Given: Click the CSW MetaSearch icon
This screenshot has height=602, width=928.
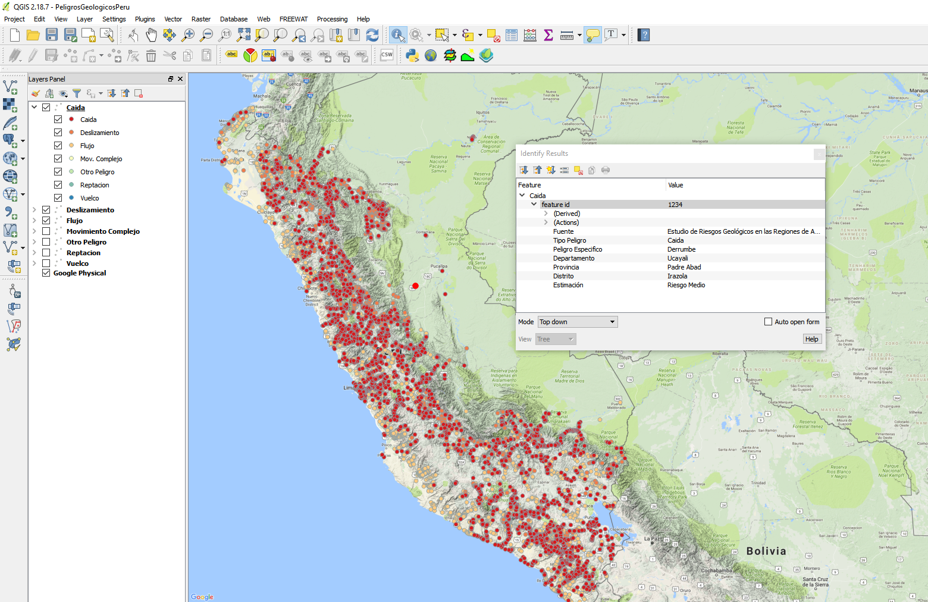Looking at the screenshot, I should 387,55.
